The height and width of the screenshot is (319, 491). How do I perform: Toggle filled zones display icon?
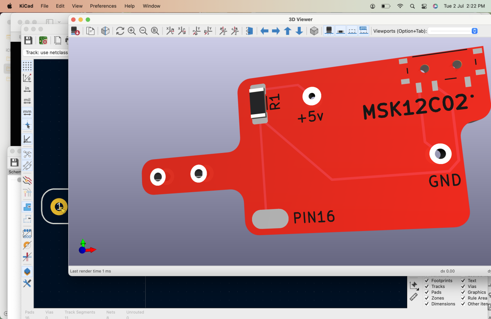[x=27, y=207]
